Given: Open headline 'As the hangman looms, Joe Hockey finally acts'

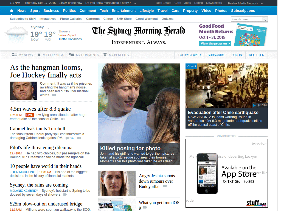Looking at the screenshot, I should pos(46,71).
